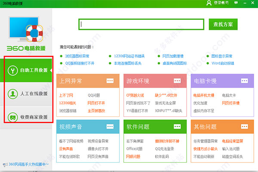258x172 pixels.
Task: Select 主页被篡改 under 上网异常
Action: click(x=96, y=111)
